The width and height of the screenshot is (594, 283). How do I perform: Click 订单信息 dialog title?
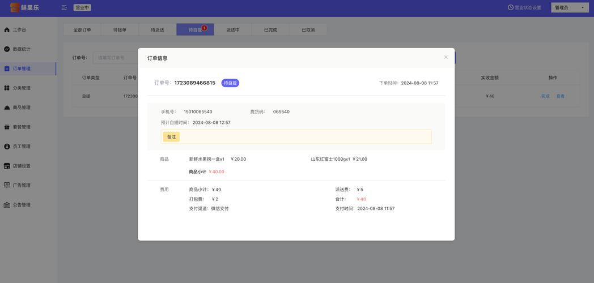pyautogui.click(x=157, y=58)
